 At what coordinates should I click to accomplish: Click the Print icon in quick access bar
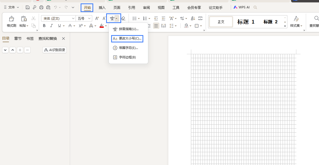point(41,7)
